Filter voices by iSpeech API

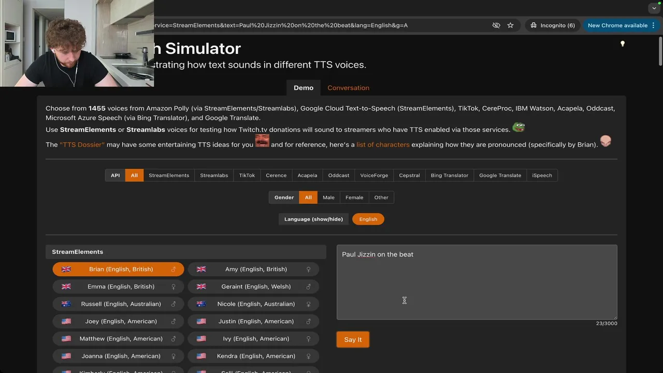coord(542,175)
